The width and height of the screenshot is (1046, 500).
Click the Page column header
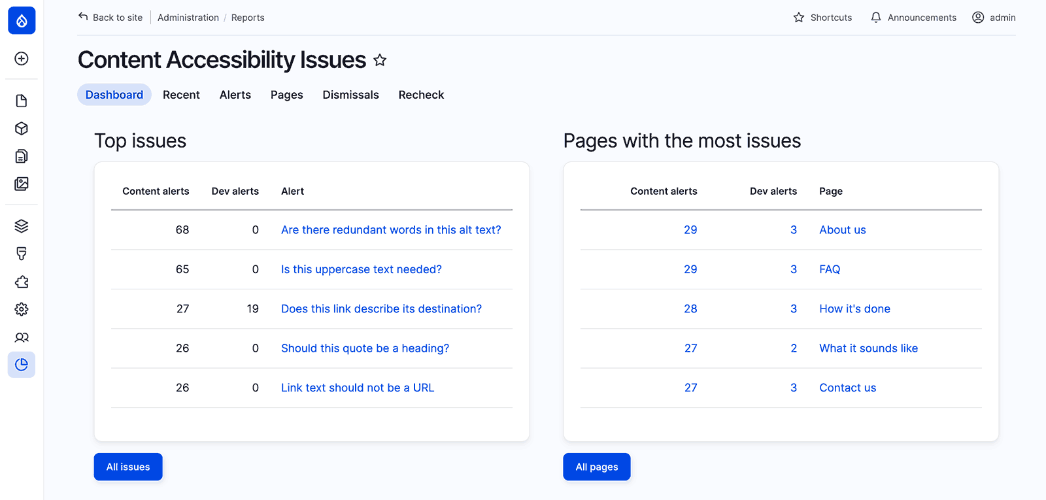(831, 191)
